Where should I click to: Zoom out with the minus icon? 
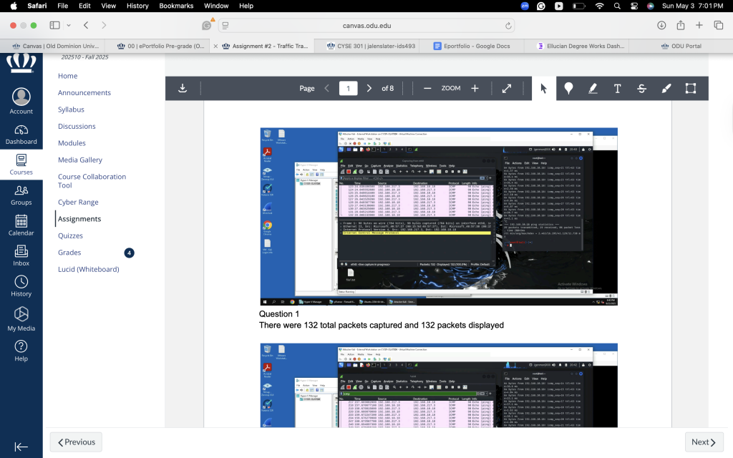point(427,88)
